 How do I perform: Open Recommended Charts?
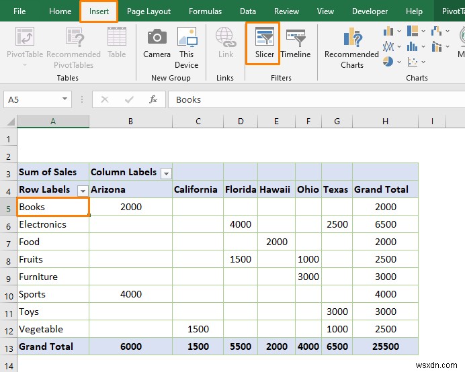(x=351, y=48)
